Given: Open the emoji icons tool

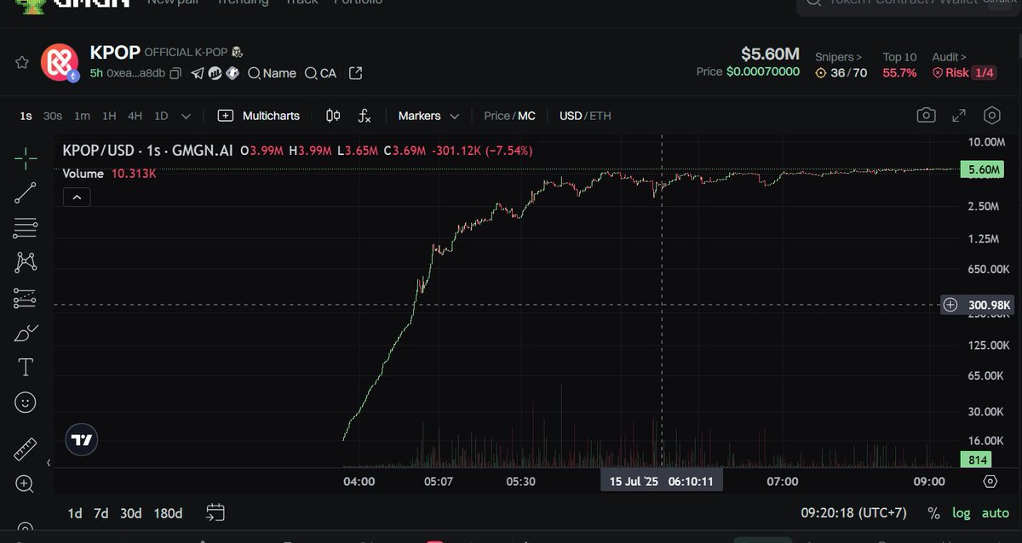Looking at the screenshot, I should [26, 403].
